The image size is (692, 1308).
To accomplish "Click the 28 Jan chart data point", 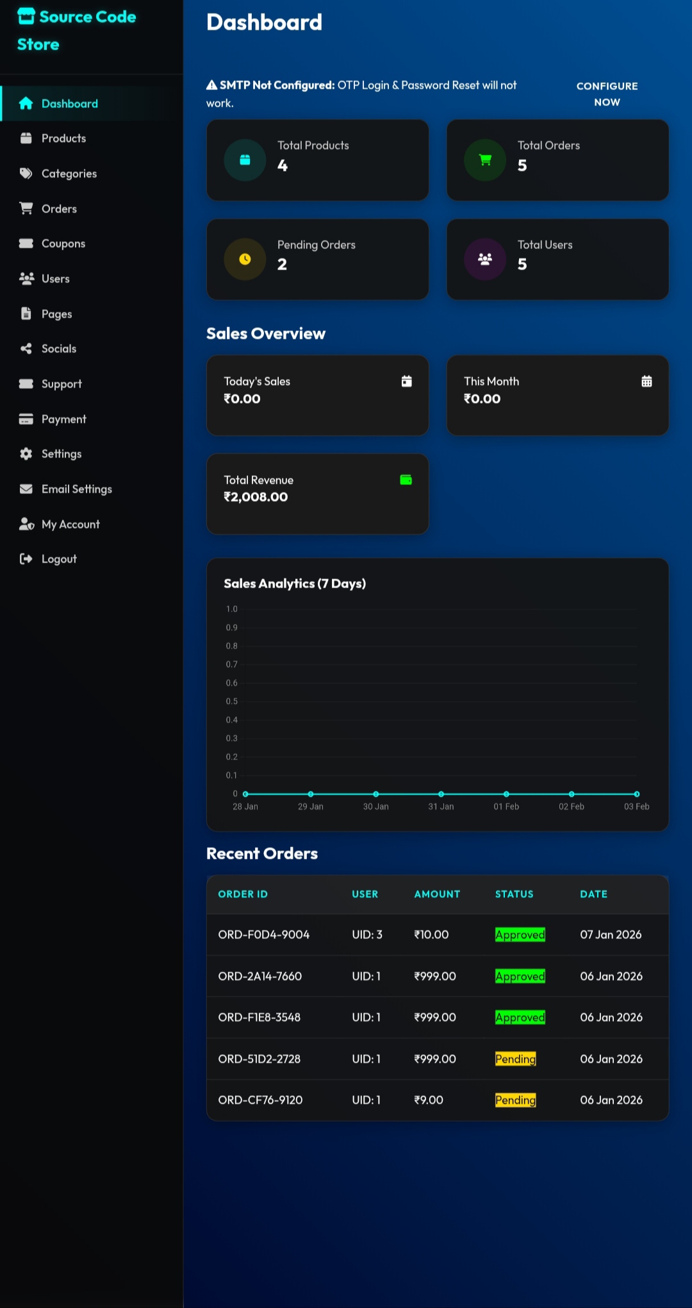I will click(245, 794).
